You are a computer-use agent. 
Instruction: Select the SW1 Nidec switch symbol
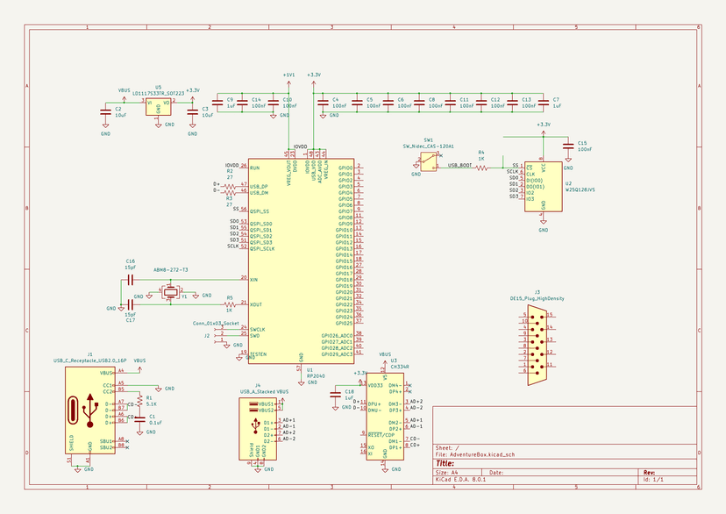(x=429, y=162)
